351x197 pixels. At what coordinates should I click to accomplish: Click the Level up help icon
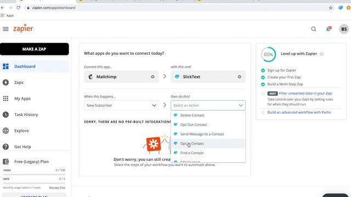click(321, 54)
